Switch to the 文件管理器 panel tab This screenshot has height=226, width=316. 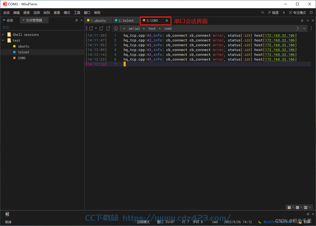click(x=34, y=20)
